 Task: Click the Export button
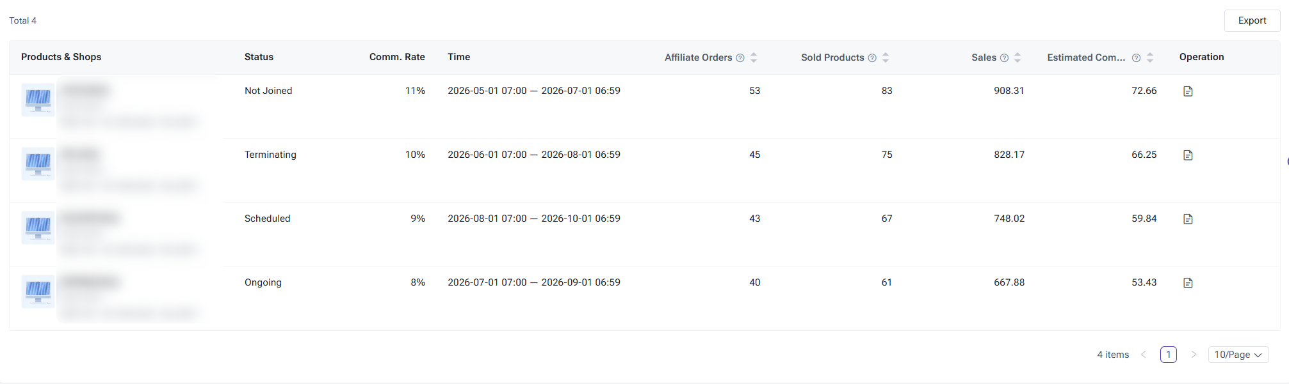pos(1252,20)
